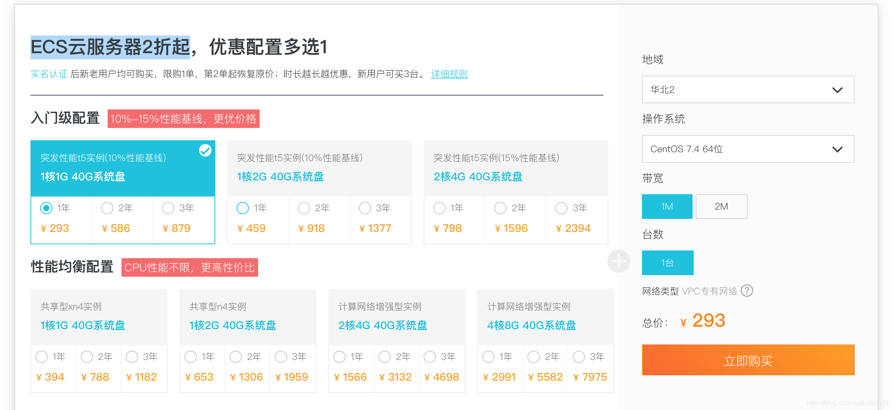This screenshot has width=892, height=410.
Task: Click the chevron arrow of the CentOS dropdown
Action: pyautogui.click(x=837, y=150)
